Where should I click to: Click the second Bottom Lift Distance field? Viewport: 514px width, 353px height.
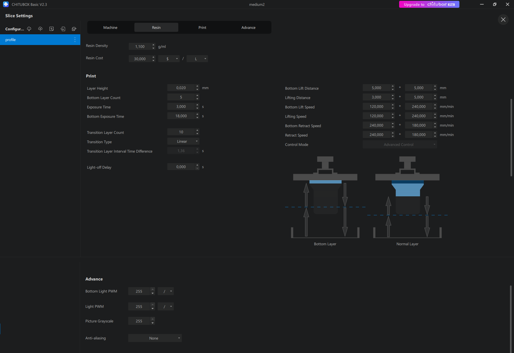tap(419, 88)
